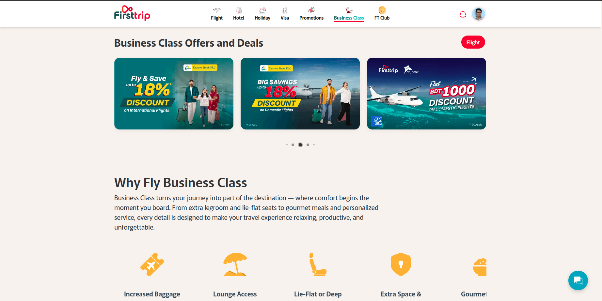The image size is (602, 301).
Task: Open the FT Club coin icon
Action: 382,10
